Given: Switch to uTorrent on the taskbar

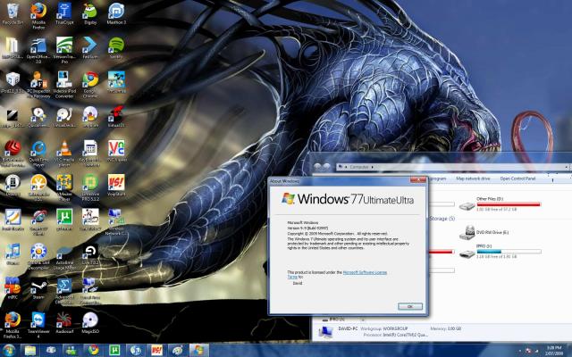Looking at the screenshot, I should [114, 351].
